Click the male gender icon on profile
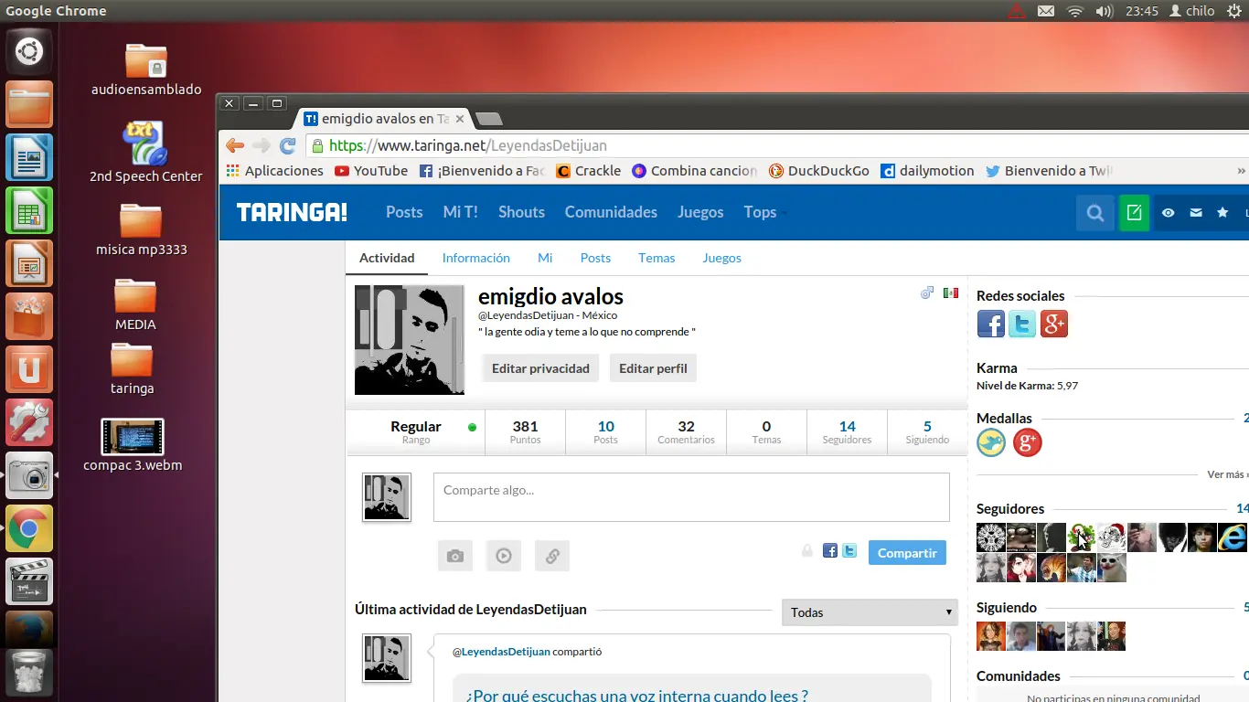 coord(927,292)
